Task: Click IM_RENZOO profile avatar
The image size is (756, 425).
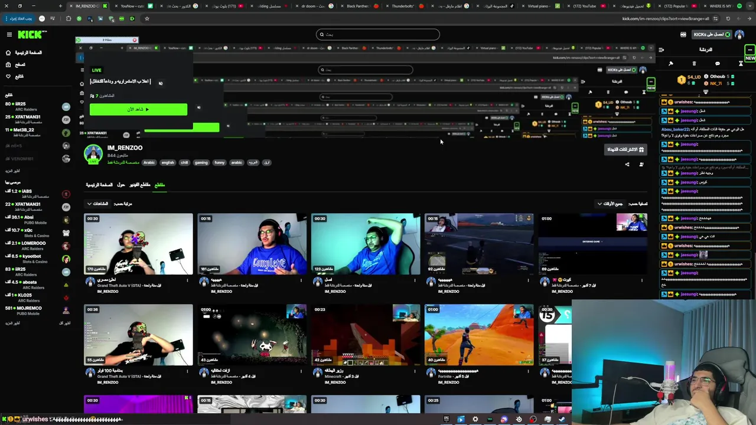Action: click(93, 154)
